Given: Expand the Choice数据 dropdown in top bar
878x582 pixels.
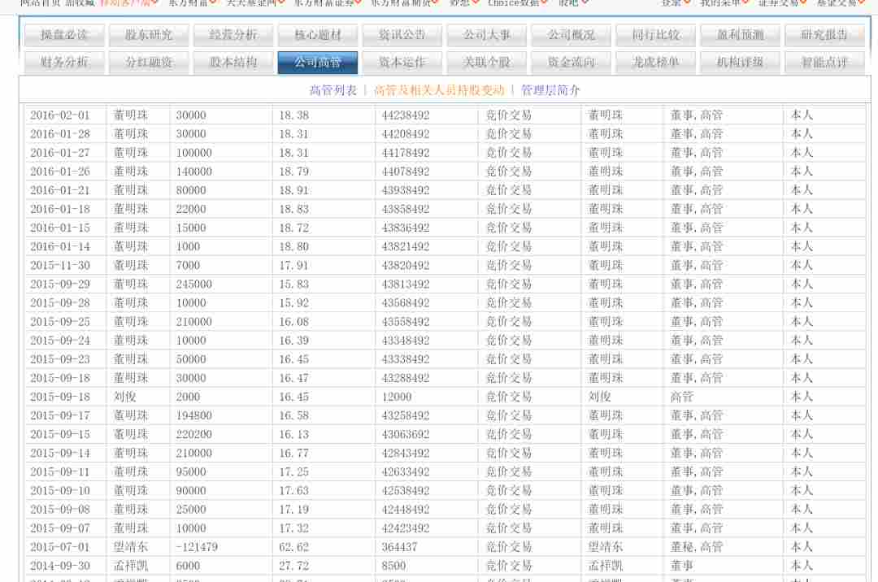Looking at the screenshot, I should click(544, 2).
